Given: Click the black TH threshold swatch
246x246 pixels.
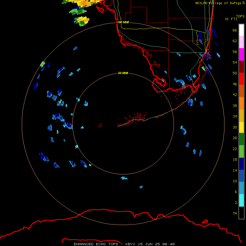Looking at the screenshot, I should [241, 213].
